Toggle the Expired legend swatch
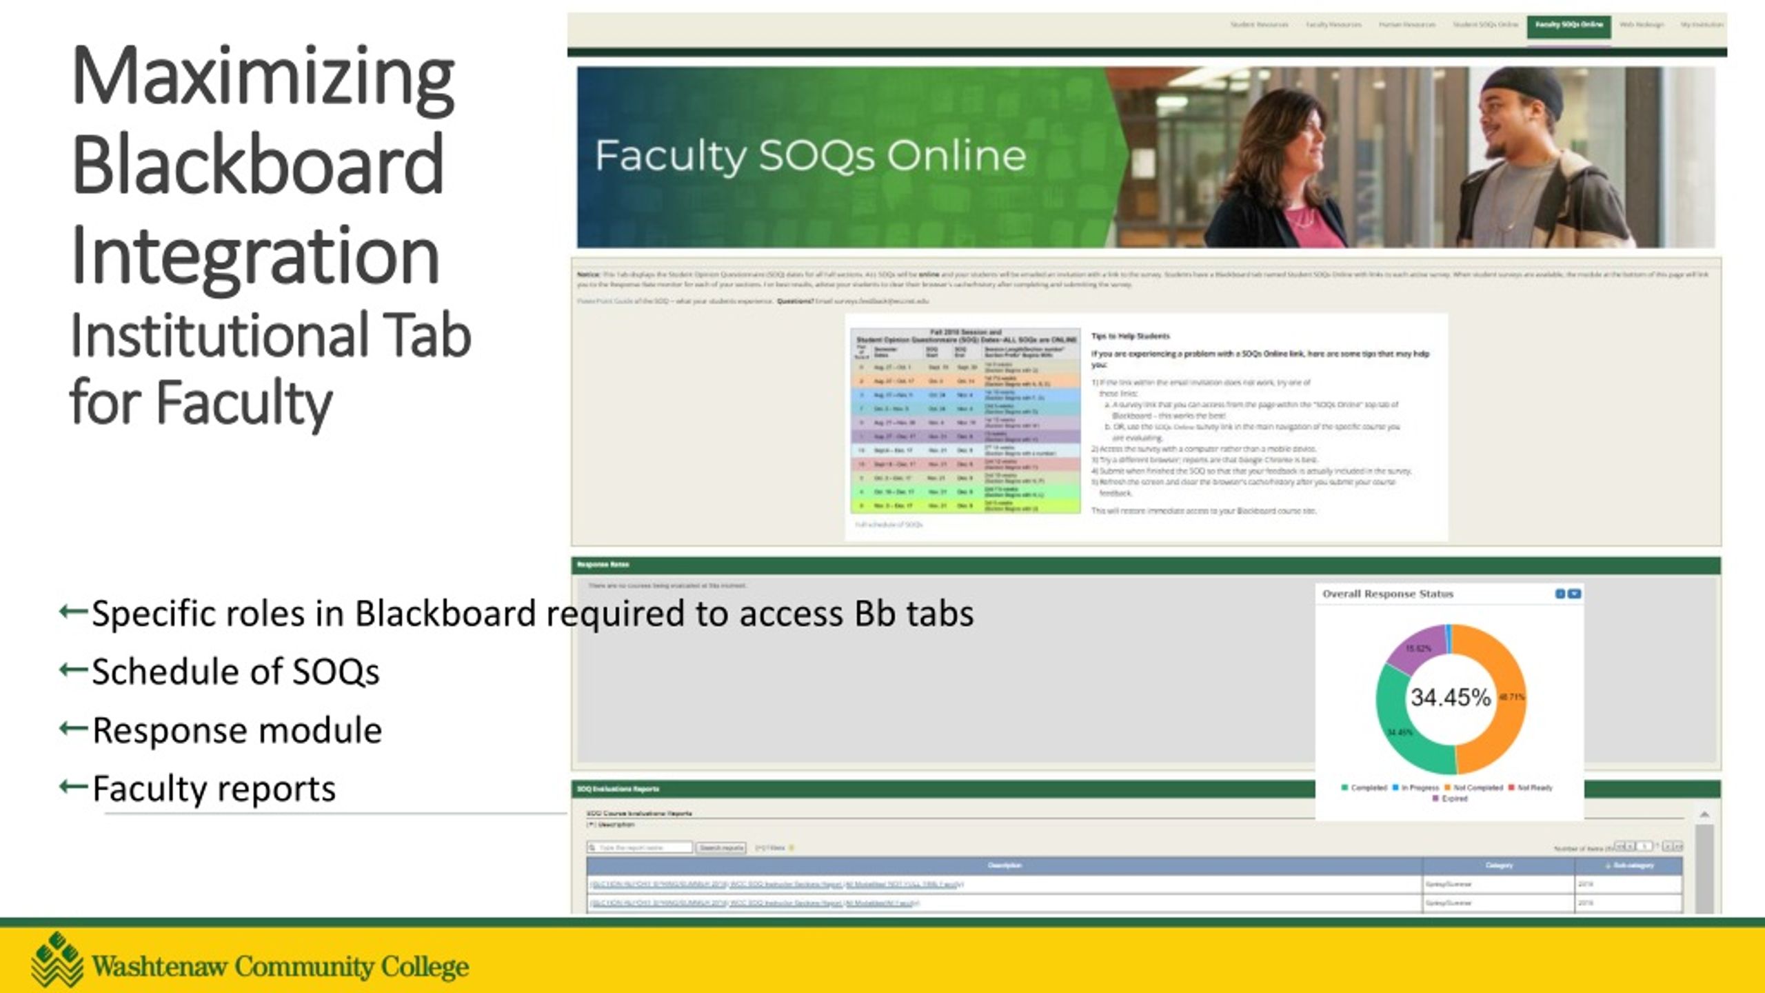This screenshot has width=1765, height=993. click(1435, 799)
